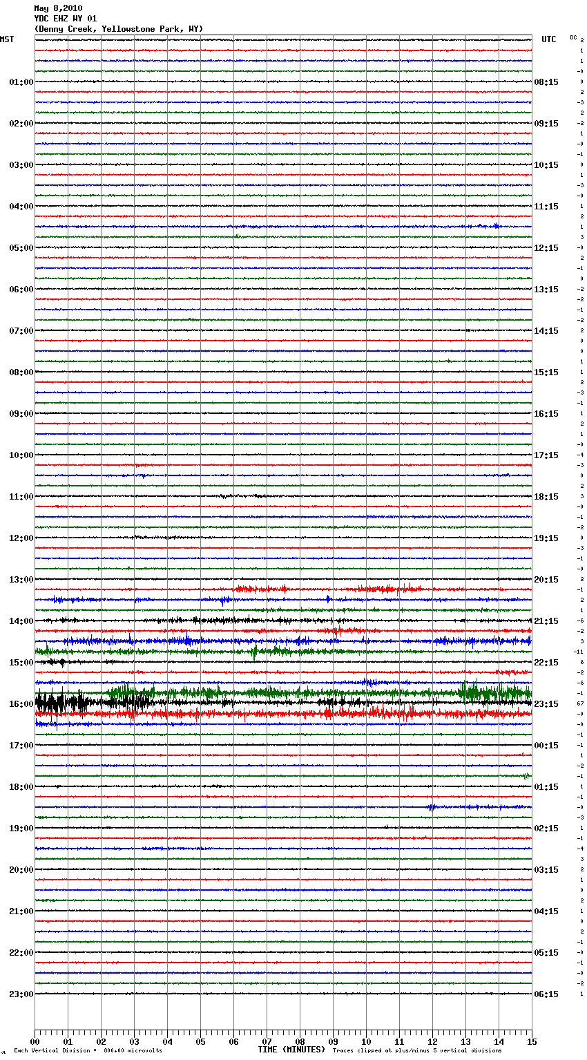Image resolution: width=587 pixels, height=1060 pixels.
Task: Select the 23:15 UTC time label
Action: pyautogui.click(x=546, y=704)
